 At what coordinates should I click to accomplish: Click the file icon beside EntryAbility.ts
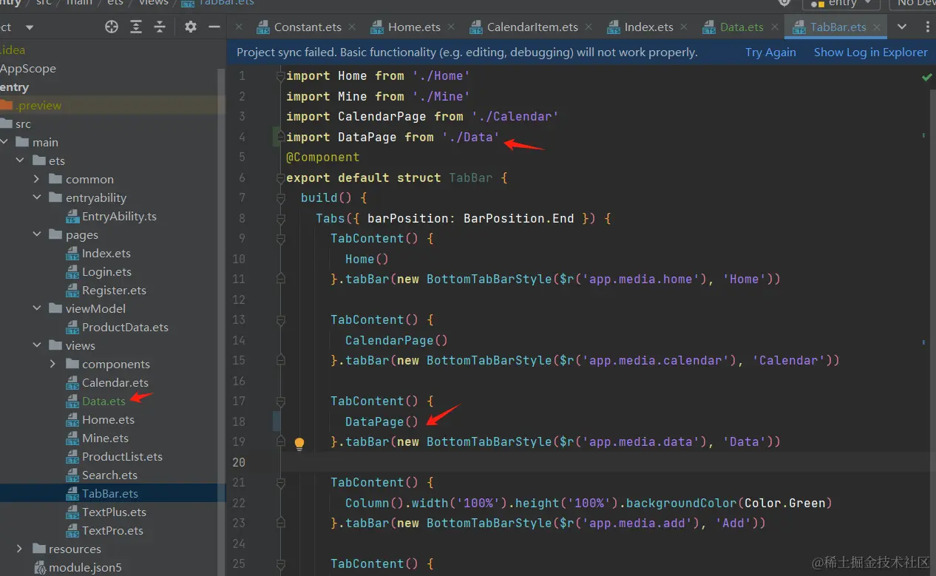(x=72, y=217)
